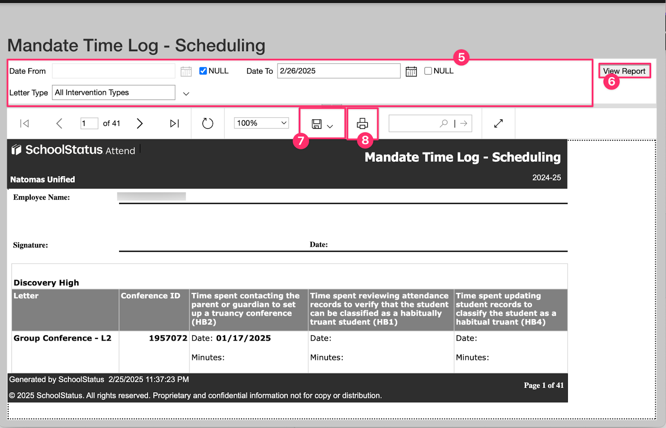Expand the Letter Type dropdown arrow

pos(186,94)
